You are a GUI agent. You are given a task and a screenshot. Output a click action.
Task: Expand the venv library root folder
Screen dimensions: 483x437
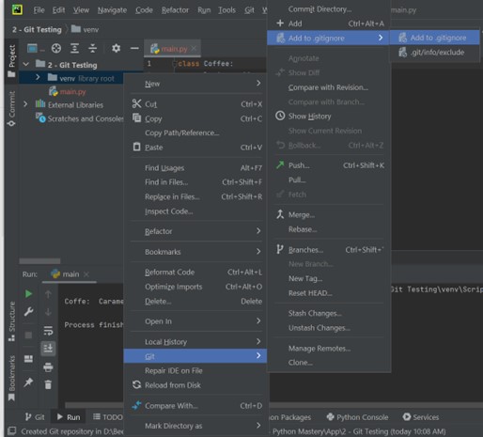[38, 77]
